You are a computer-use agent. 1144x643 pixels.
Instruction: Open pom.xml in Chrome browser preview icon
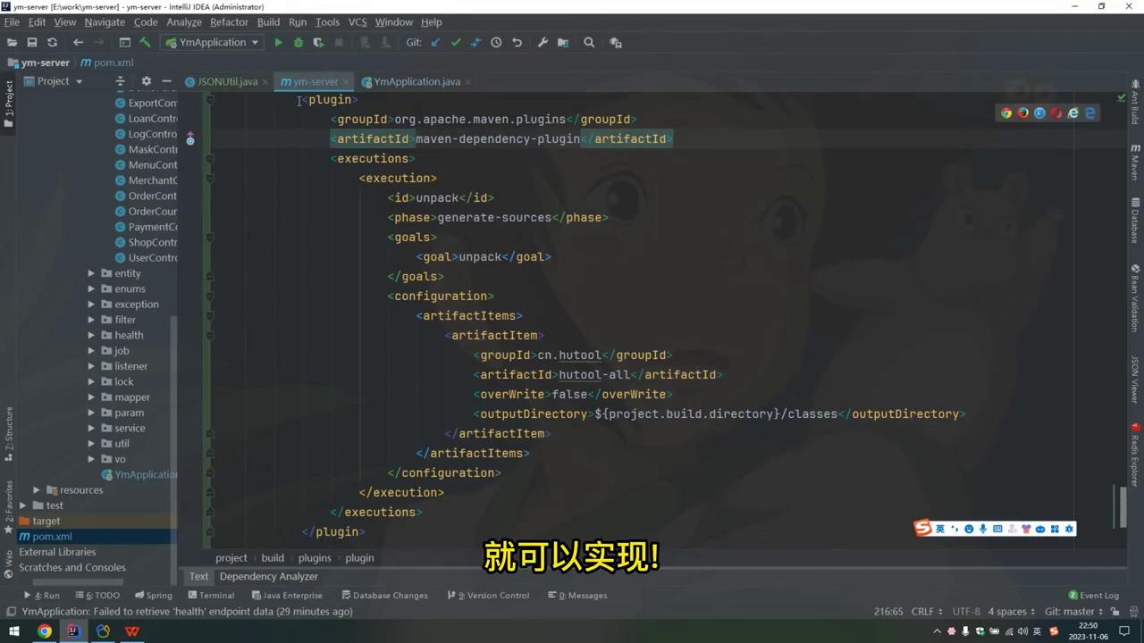1006,113
